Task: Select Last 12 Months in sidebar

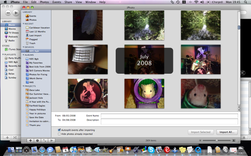Action: click(37, 32)
